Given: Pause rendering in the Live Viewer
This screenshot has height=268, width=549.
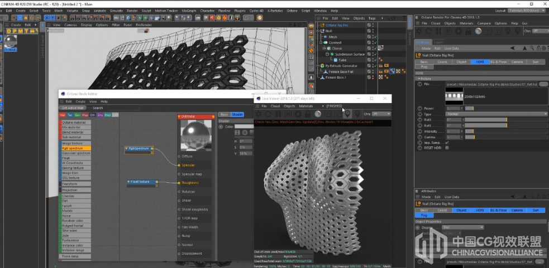Looking at the screenshot, I should pos(278,114).
